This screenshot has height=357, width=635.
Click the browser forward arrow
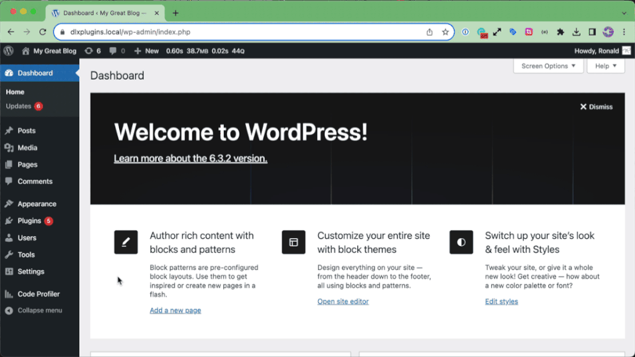pyautogui.click(x=27, y=32)
